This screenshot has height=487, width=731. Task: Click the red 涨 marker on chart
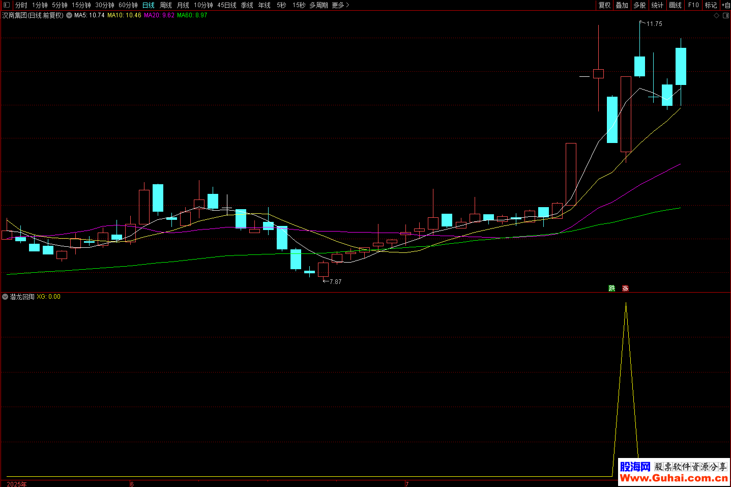[625, 289]
